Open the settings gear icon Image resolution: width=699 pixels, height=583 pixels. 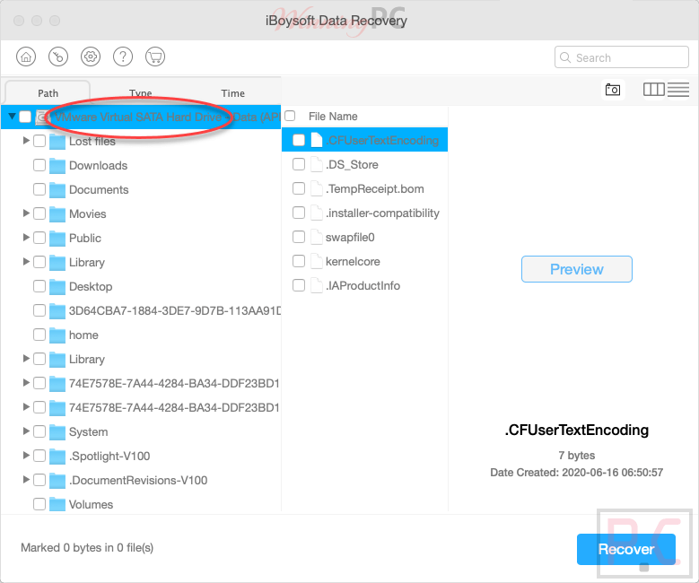pos(91,57)
